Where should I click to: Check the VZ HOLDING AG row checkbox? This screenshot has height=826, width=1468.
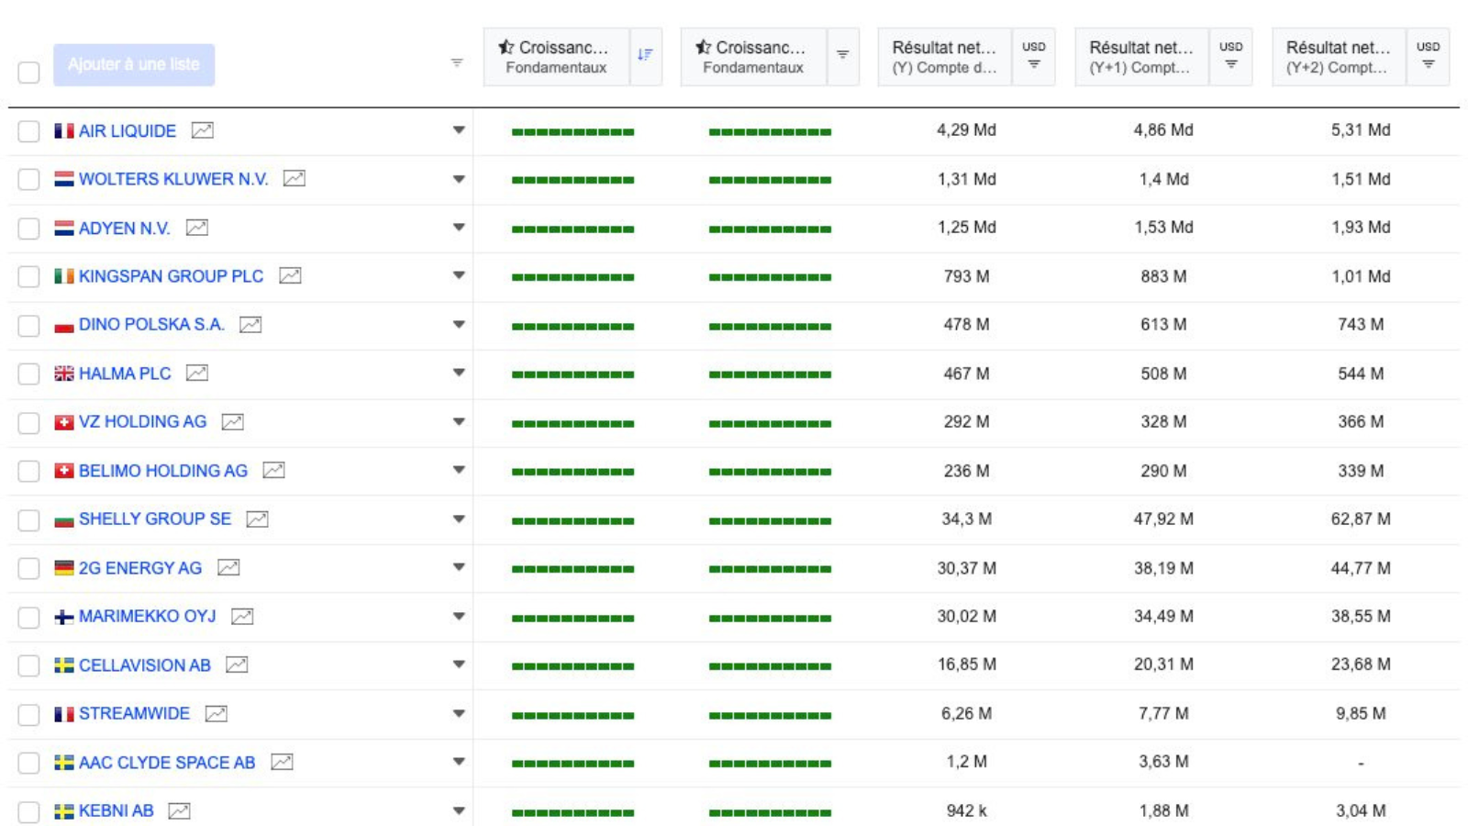click(x=28, y=423)
